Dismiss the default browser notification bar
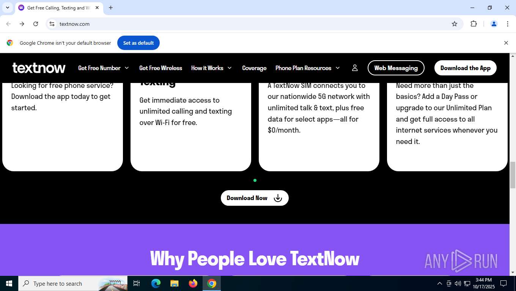The width and height of the screenshot is (516, 291). click(506, 43)
